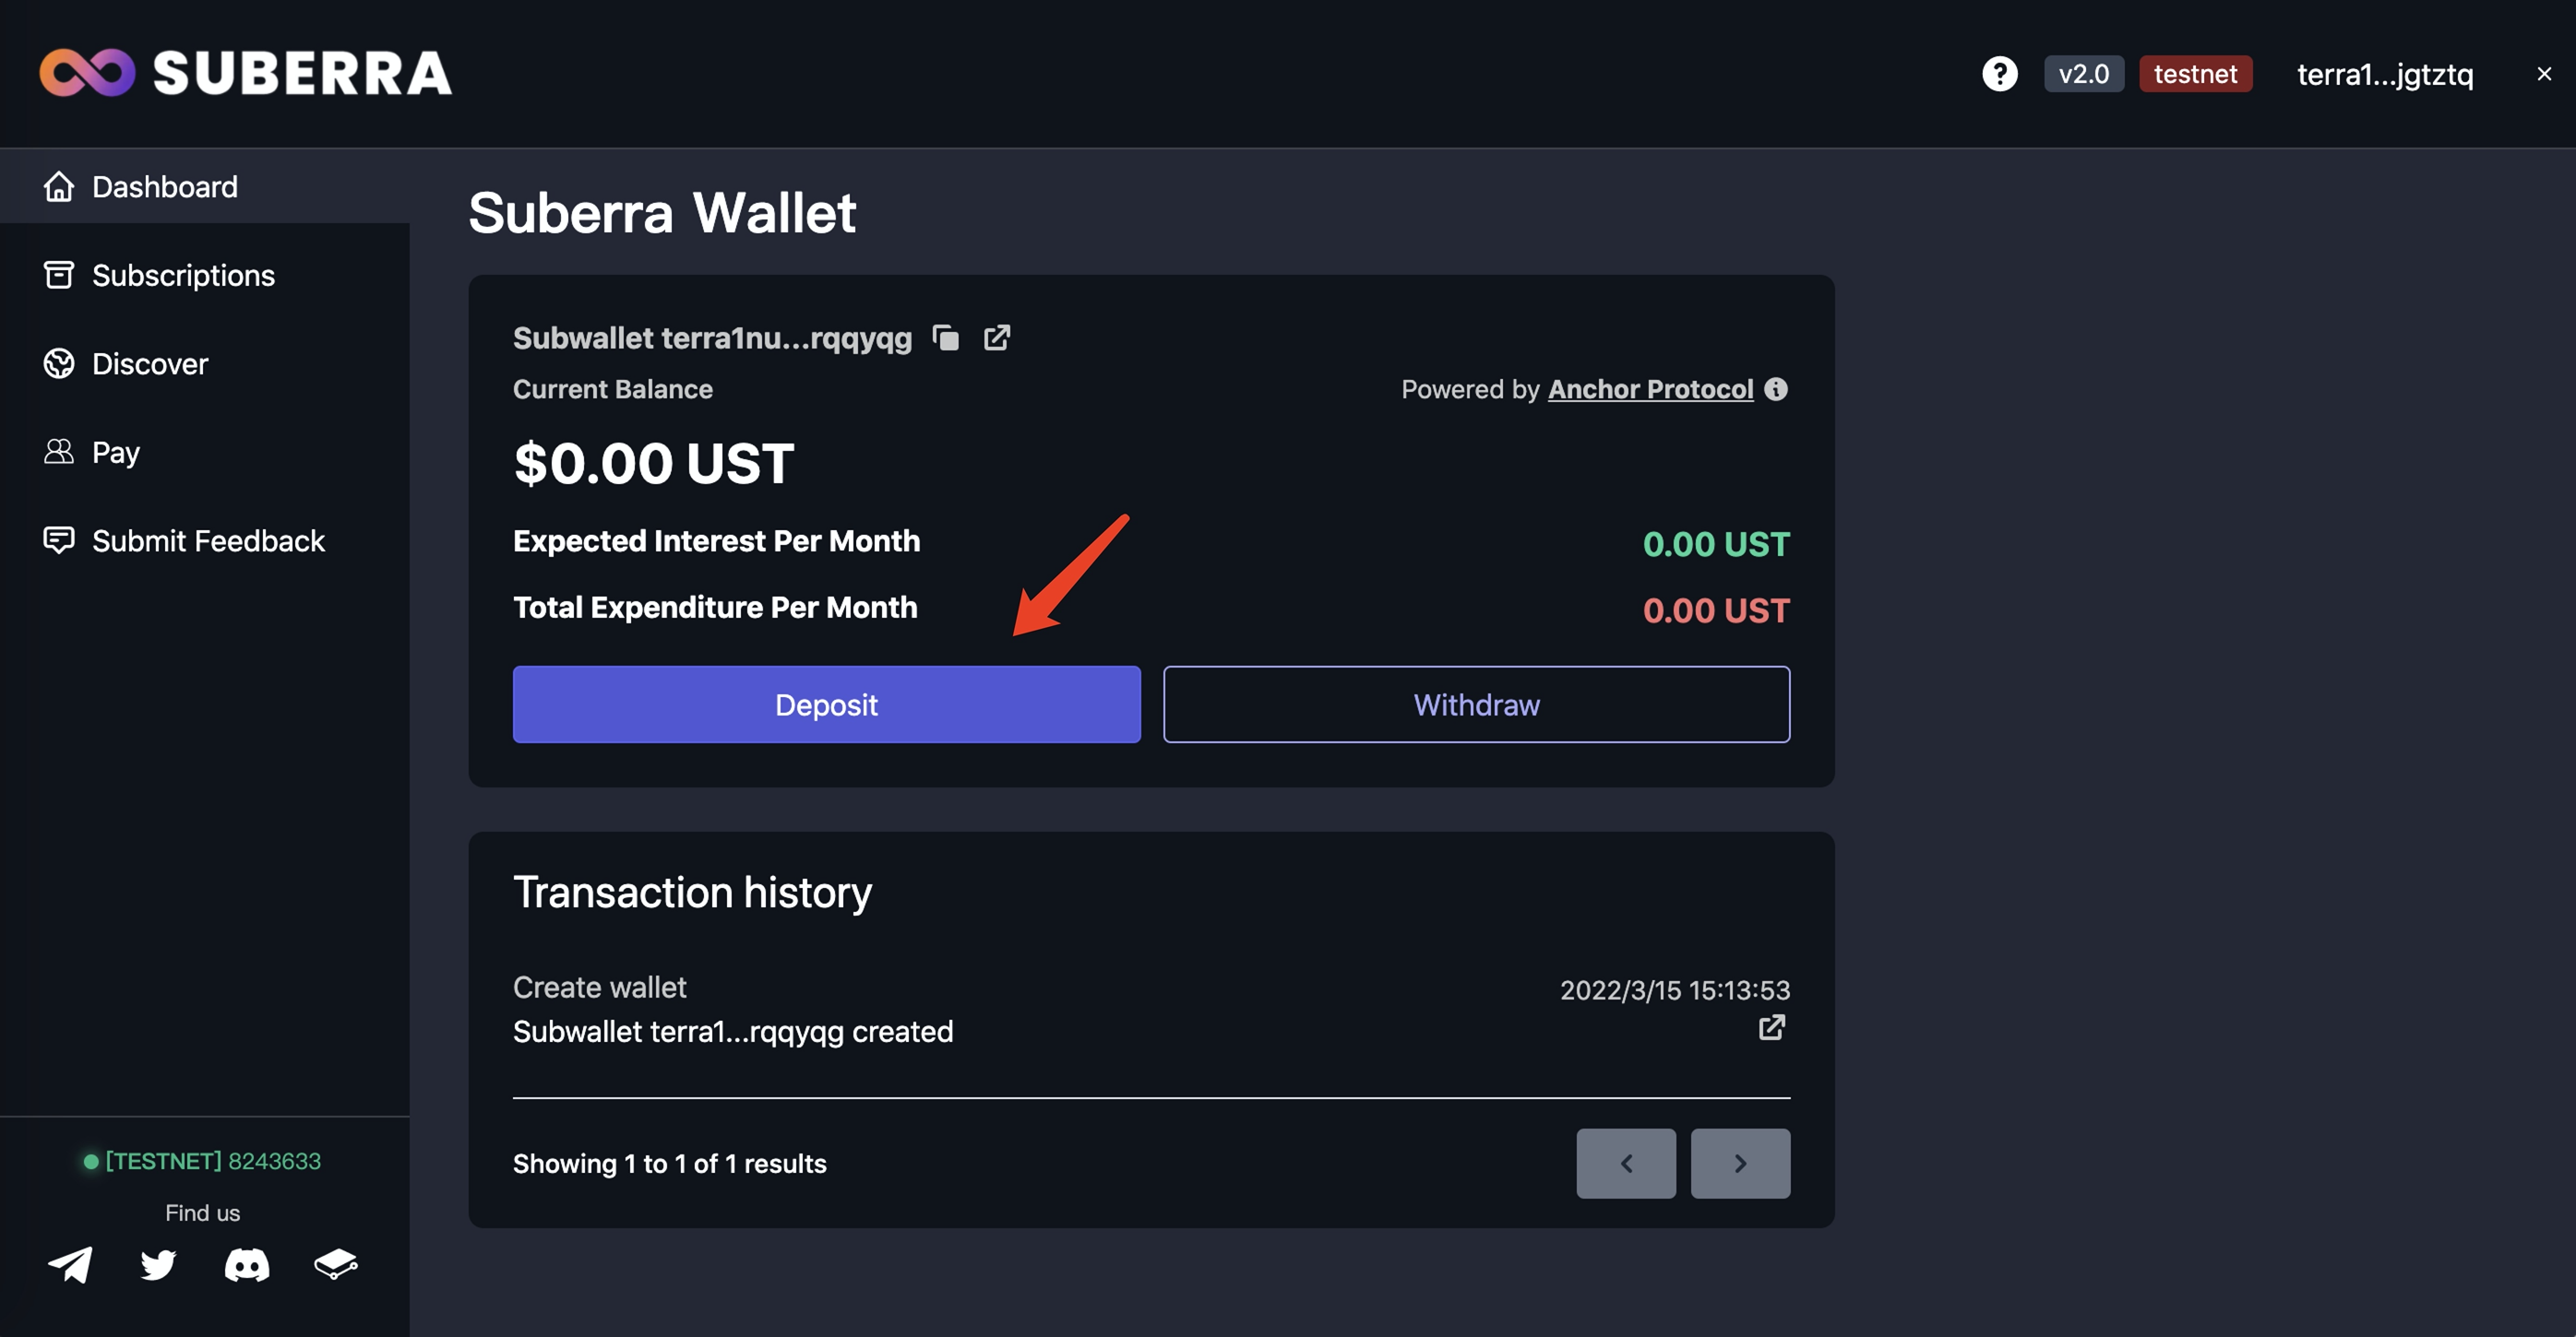
Task: Disconnect wallet using the X next to the address
Action: click(x=2543, y=74)
